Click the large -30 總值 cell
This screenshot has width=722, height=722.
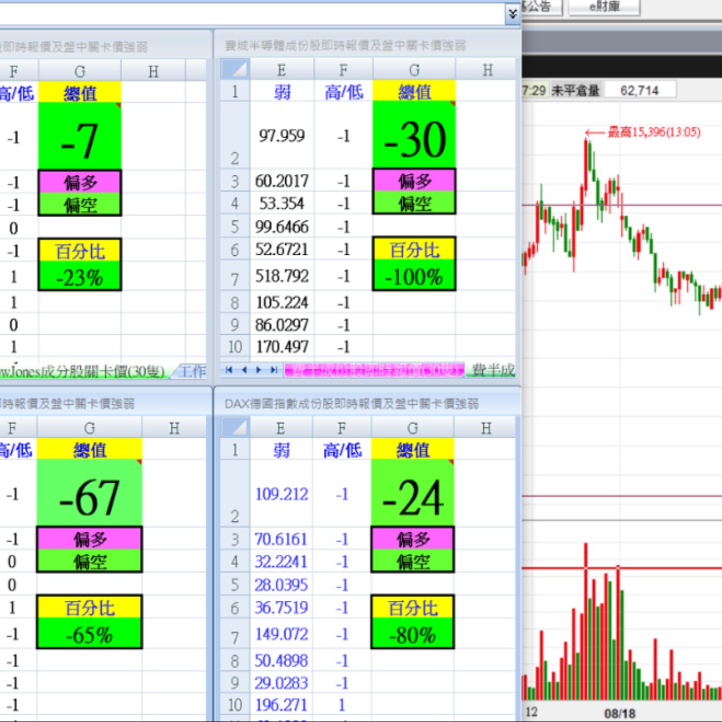coord(414,135)
